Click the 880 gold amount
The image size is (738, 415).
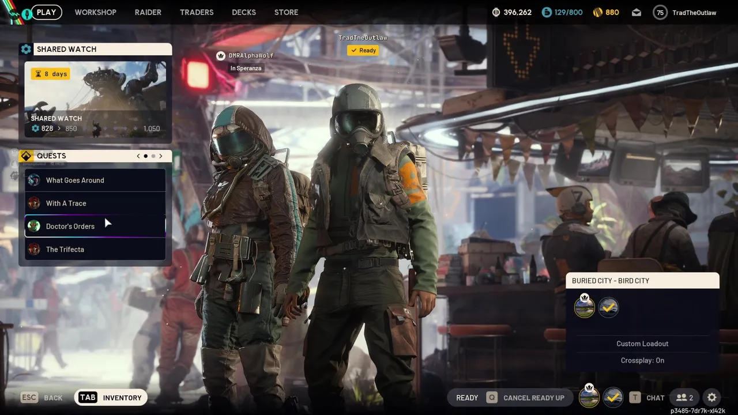(612, 12)
